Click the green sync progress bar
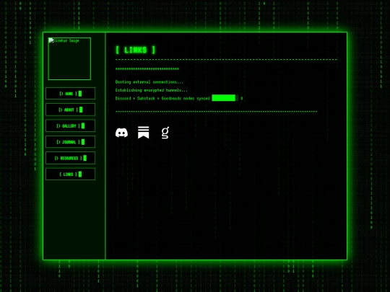Viewport: 390px width, 292px height. pos(224,98)
